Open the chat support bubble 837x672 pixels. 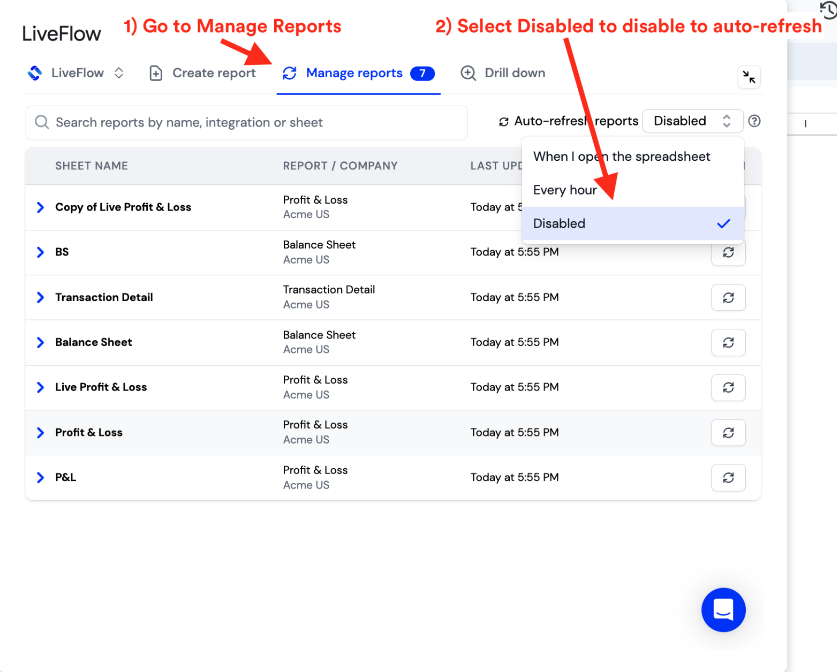pos(723,610)
